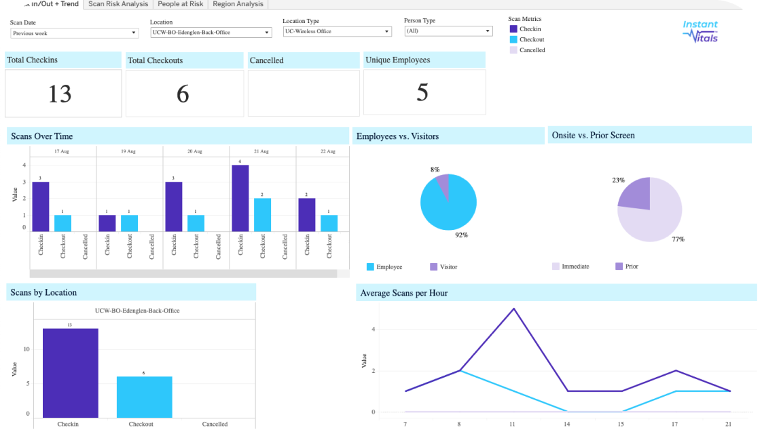Click the Total Checkins value 13
This screenshot has height=432, width=762.
tap(60, 93)
